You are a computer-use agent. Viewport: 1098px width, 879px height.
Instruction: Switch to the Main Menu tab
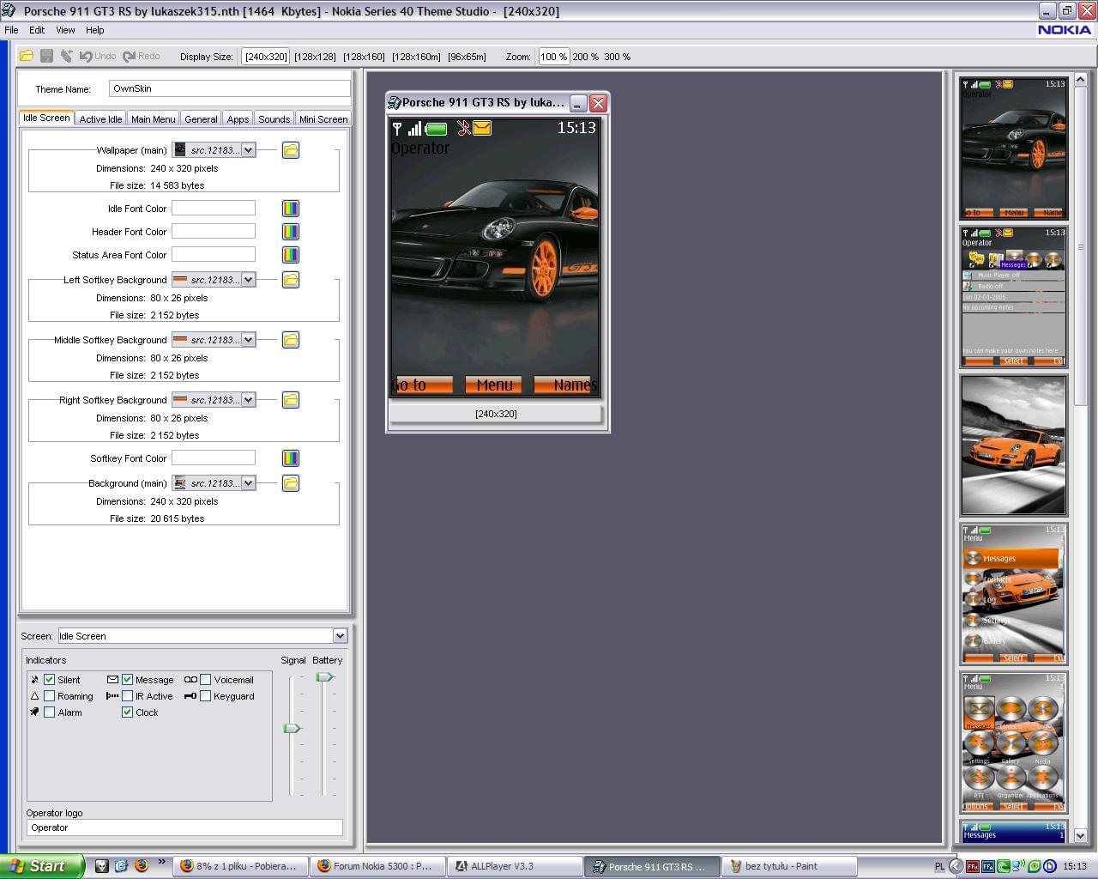pyautogui.click(x=153, y=119)
